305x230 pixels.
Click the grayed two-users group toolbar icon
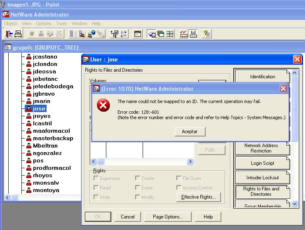[x=50, y=34]
